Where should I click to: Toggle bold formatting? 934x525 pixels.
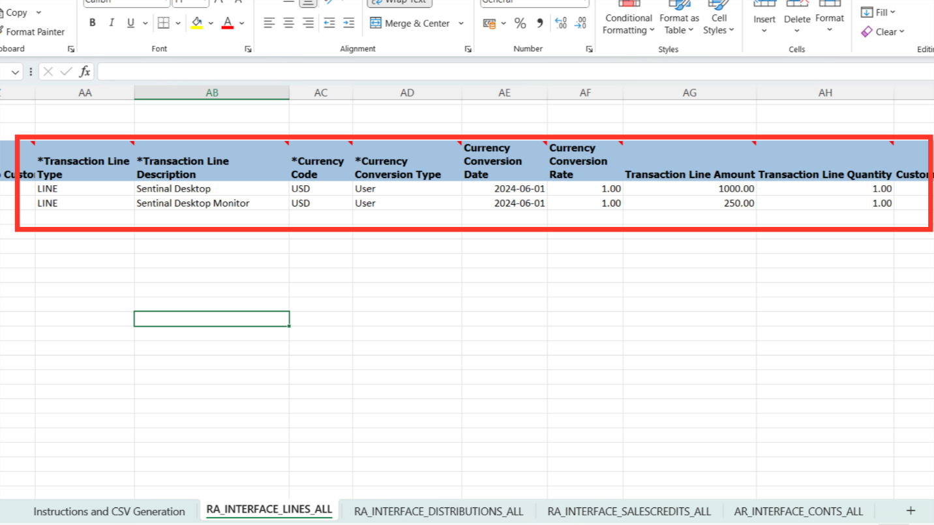[x=93, y=23]
